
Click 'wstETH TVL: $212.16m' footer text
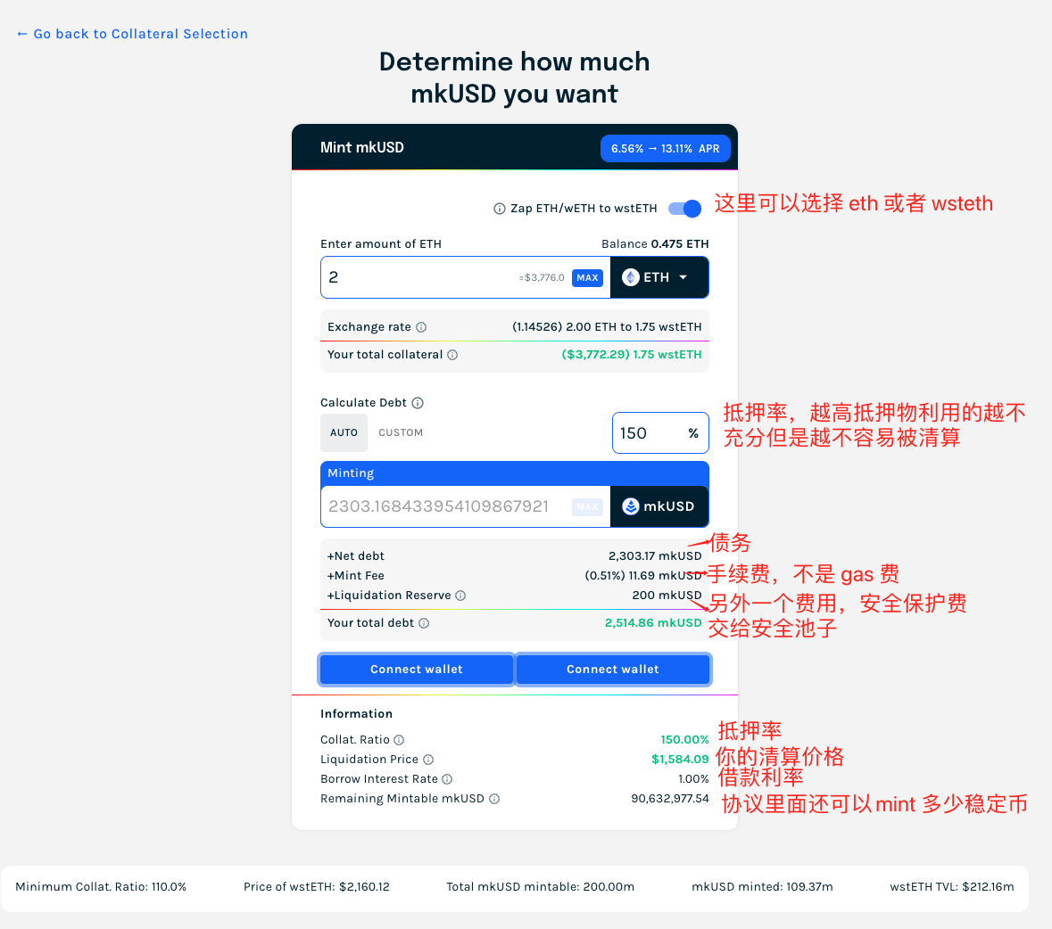pos(951,887)
